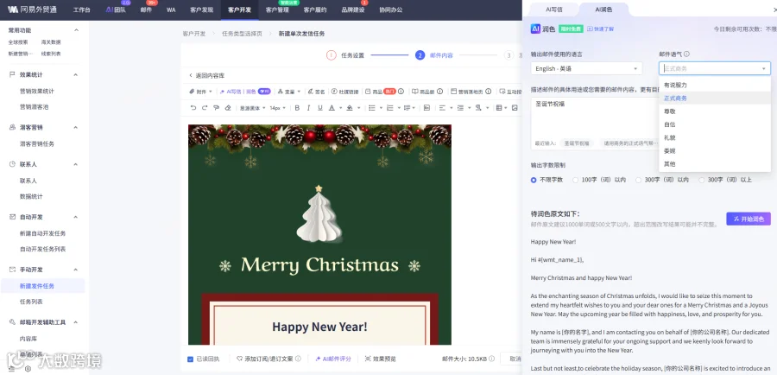
Task: Click the redo icon in editor toolbar
Action: click(204, 108)
